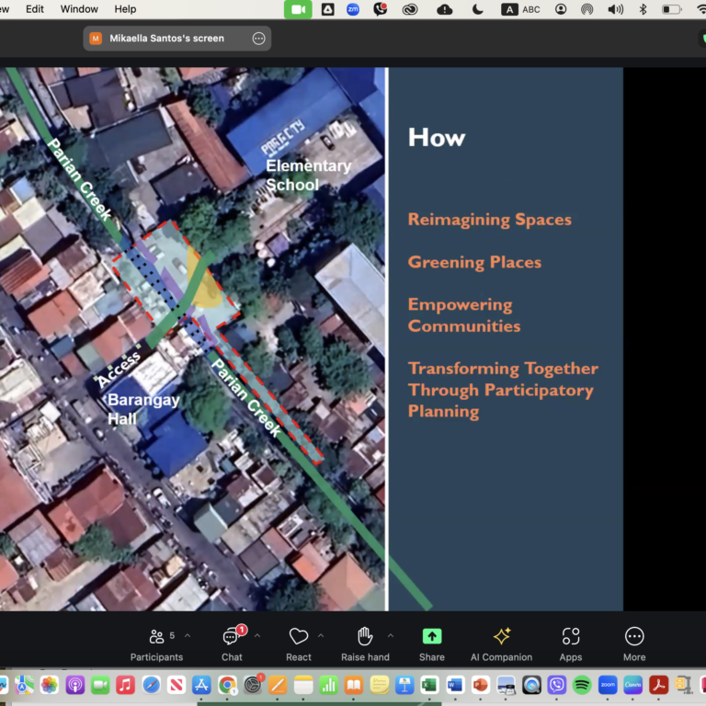Click the Zoom menu bar icon
706x706 pixels.
[x=353, y=9]
